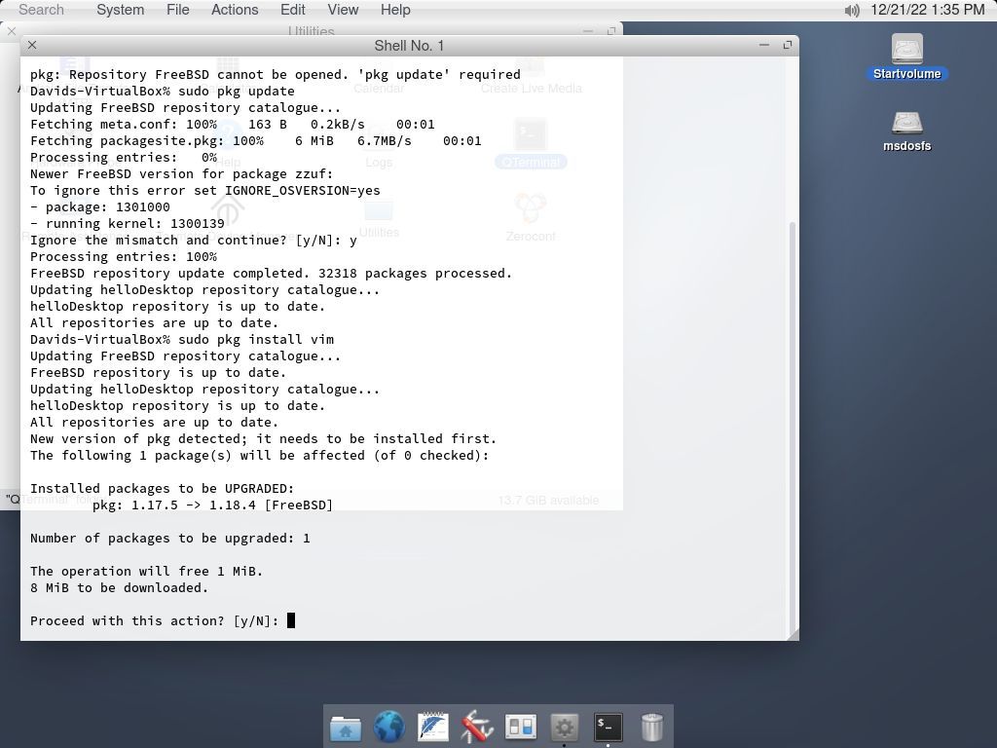Close the Shell No. 1 window
Screen dimensions: 997x748
pos(32,45)
